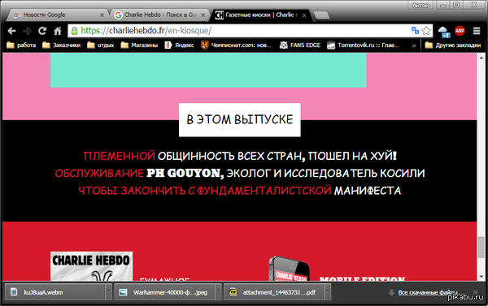Open the Чемпионат.com bookmark
The width and height of the screenshot is (488, 306).
[x=236, y=45]
